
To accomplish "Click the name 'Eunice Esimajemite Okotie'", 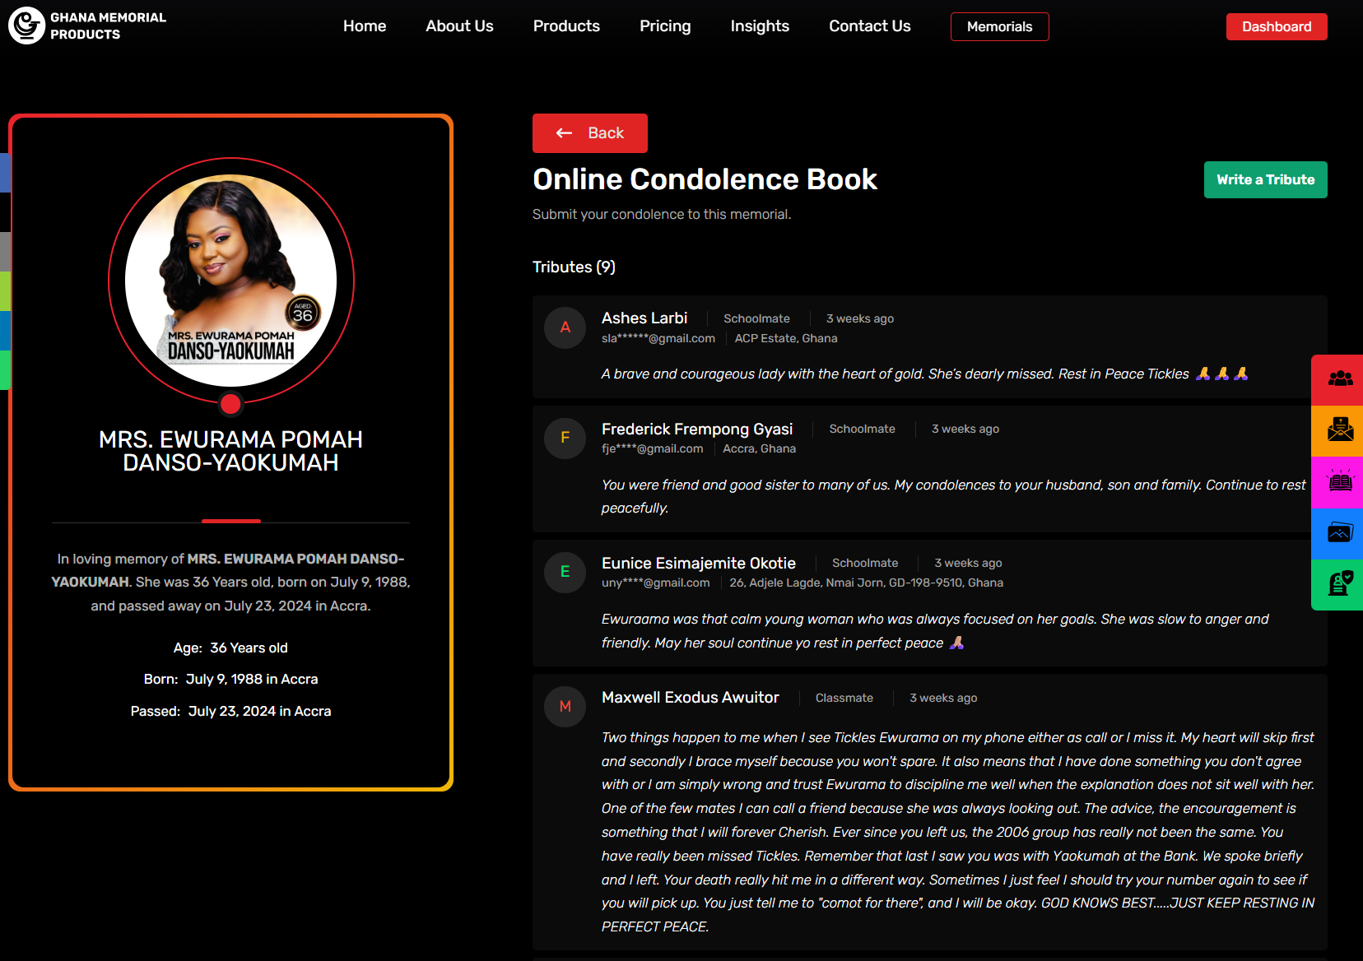I will coord(699,563).
